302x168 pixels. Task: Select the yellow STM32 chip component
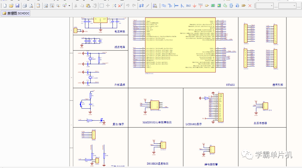tap(180, 45)
